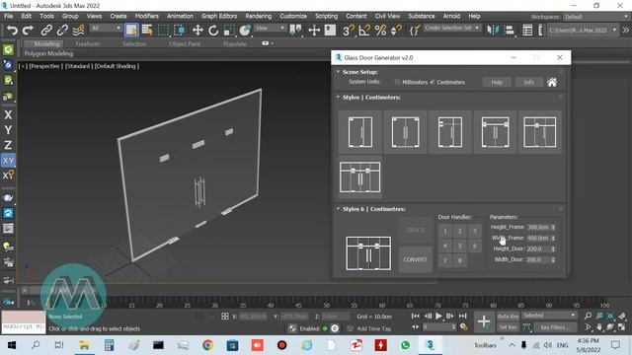Open the File menu
This screenshot has width=632, height=355.
pos(9,16)
